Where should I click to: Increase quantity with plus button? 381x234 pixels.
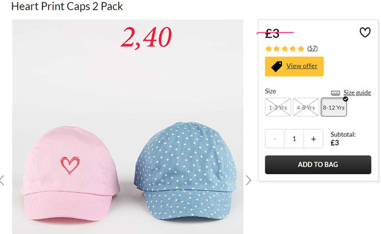tap(314, 139)
